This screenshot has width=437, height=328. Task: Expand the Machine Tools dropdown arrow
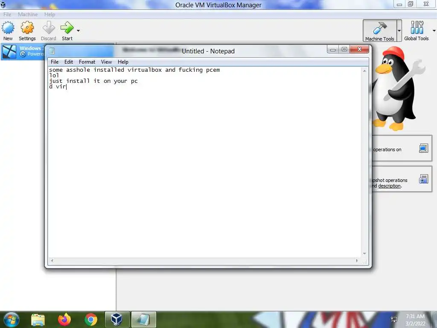(399, 31)
